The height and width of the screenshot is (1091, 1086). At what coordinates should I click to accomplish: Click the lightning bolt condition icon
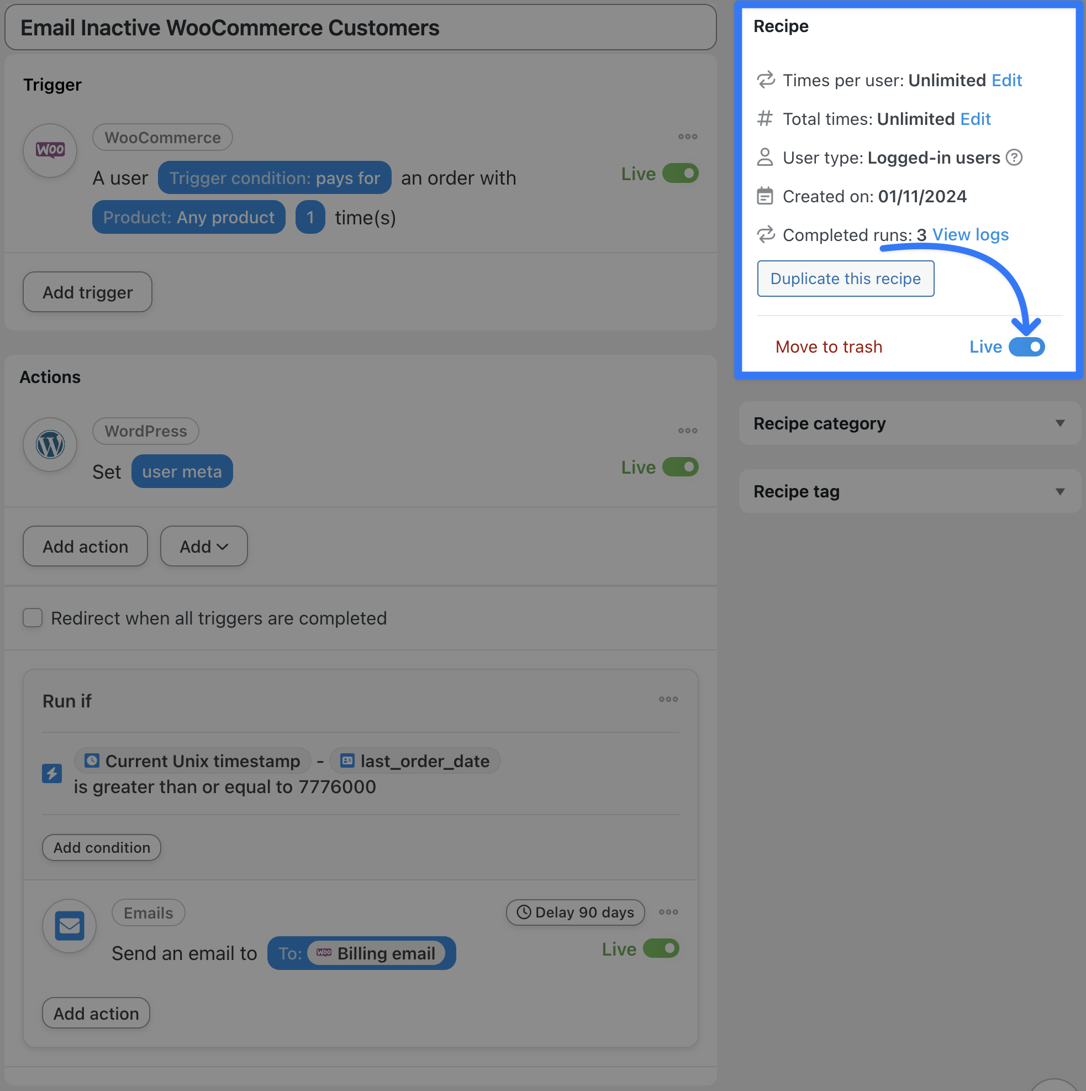click(x=52, y=774)
